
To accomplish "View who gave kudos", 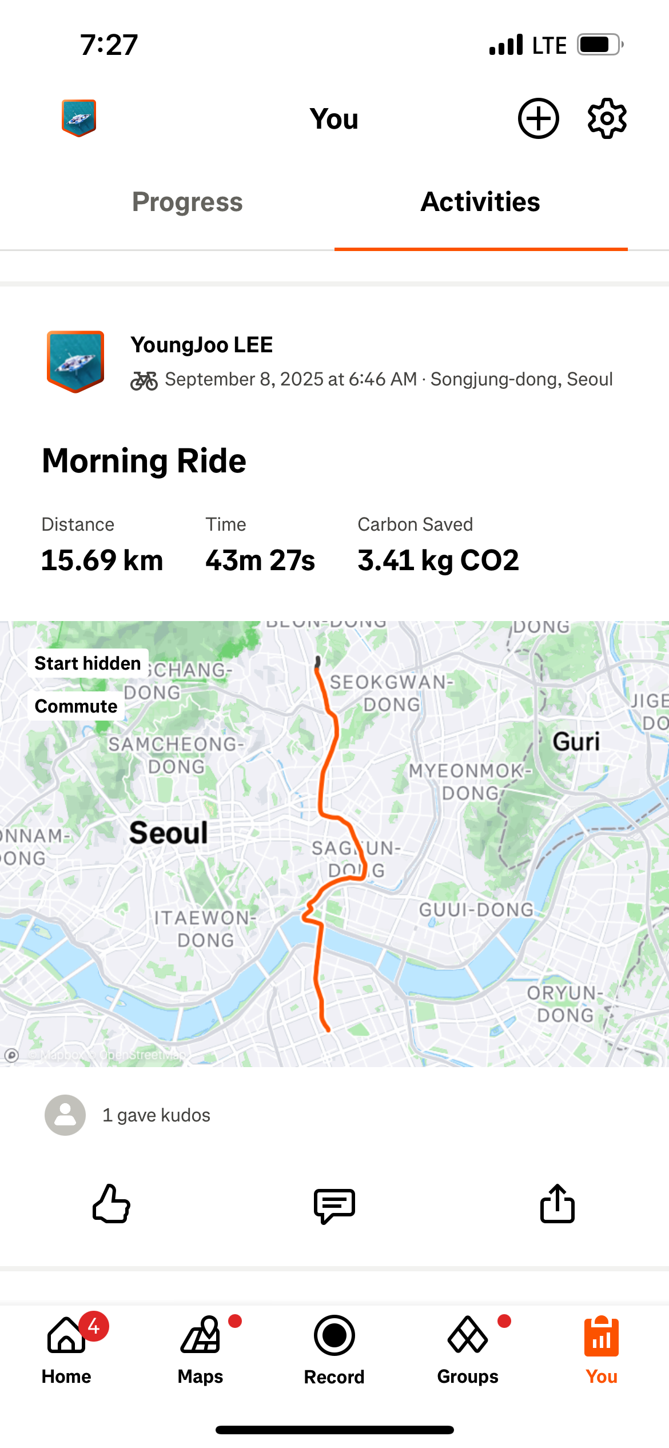I will tap(156, 1115).
